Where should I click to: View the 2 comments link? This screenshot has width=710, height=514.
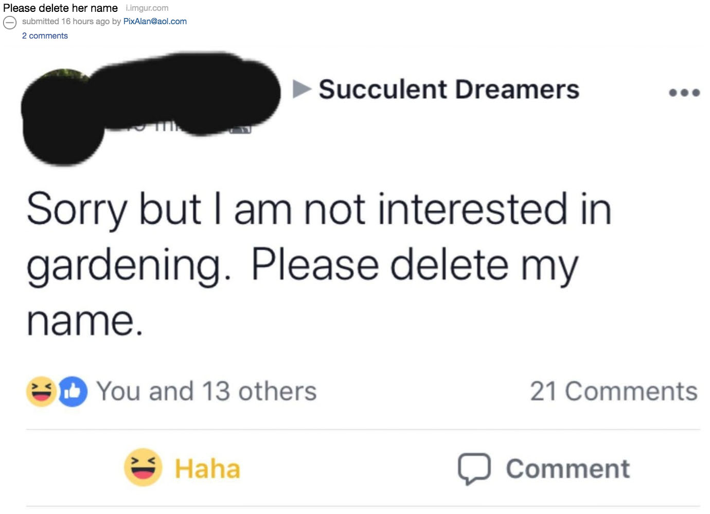click(45, 36)
